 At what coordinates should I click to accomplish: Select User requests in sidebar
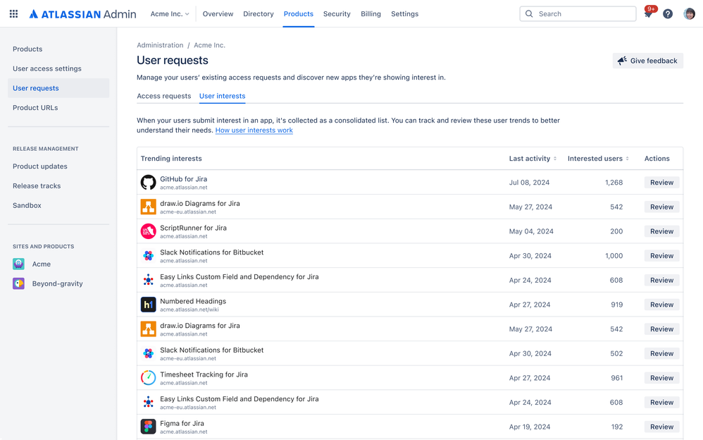pyautogui.click(x=58, y=88)
